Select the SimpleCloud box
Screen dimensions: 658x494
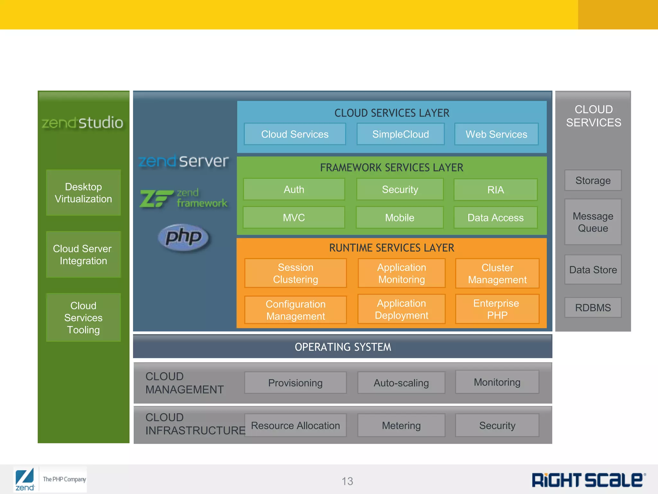point(400,134)
